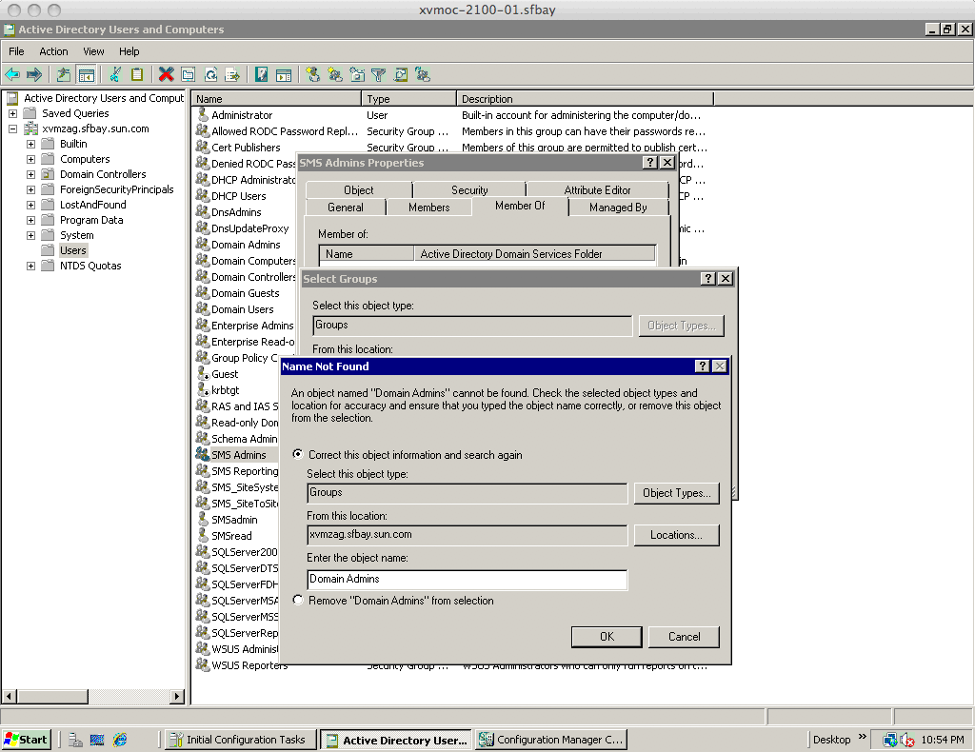Expand the Computers folder node

[30, 160]
